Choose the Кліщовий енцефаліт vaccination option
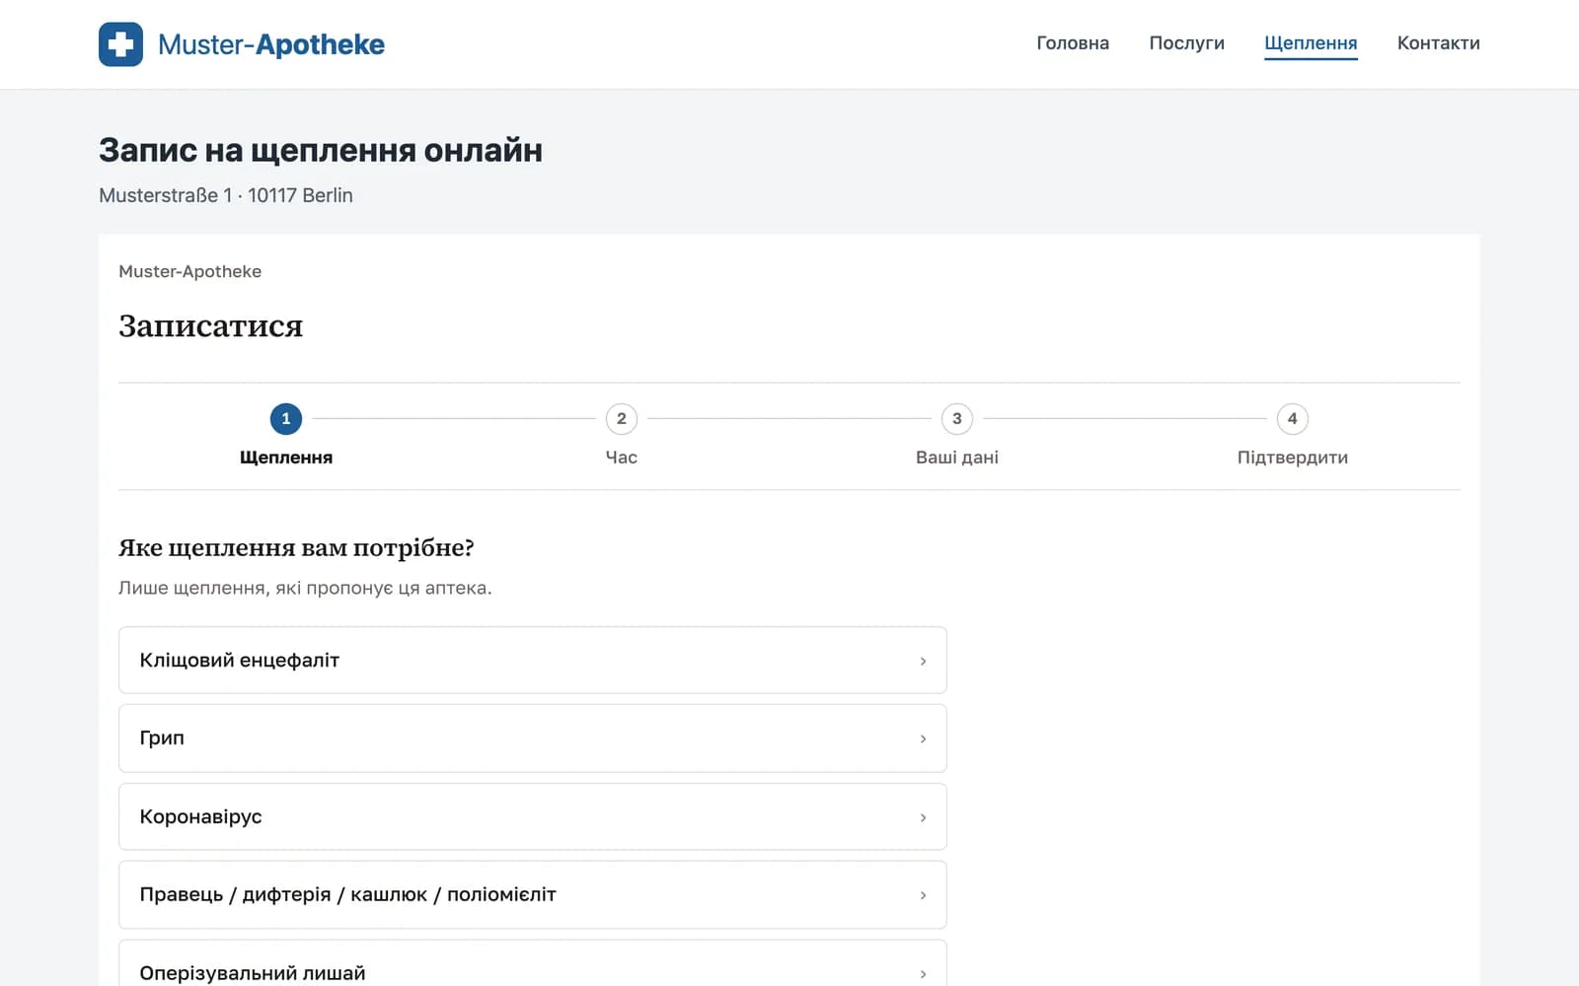 (533, 661)
